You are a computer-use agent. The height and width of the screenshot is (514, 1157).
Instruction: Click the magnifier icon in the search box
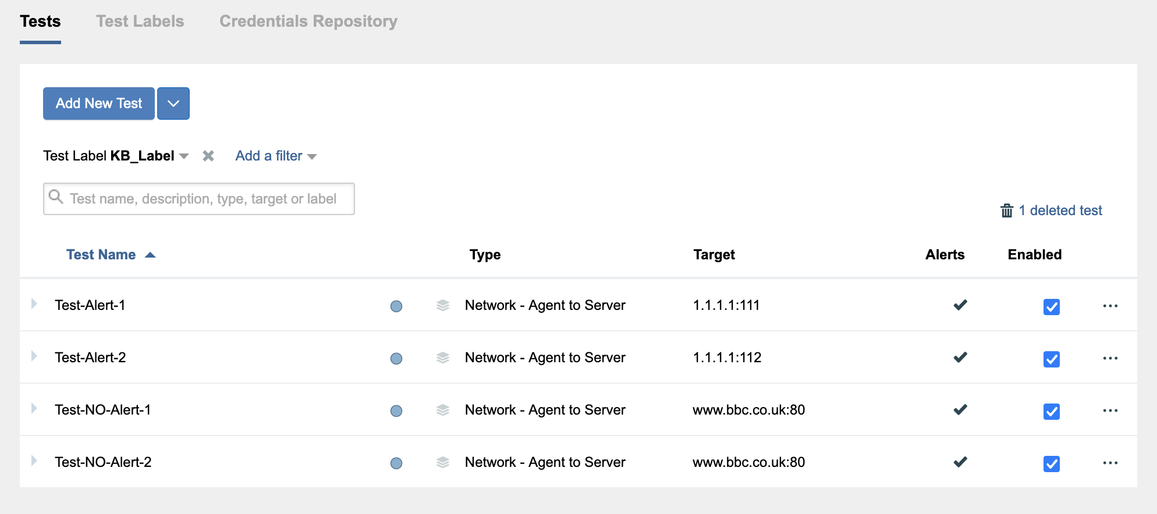pyautogui.click(x=56, y=197)
